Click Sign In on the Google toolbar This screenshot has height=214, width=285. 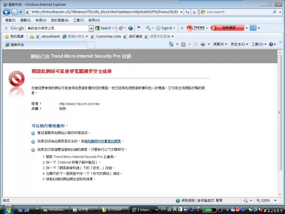[164, 28]
